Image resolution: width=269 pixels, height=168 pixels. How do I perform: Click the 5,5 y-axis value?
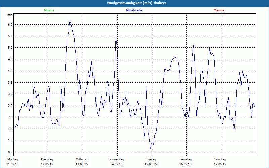click(x=10, y=36)
